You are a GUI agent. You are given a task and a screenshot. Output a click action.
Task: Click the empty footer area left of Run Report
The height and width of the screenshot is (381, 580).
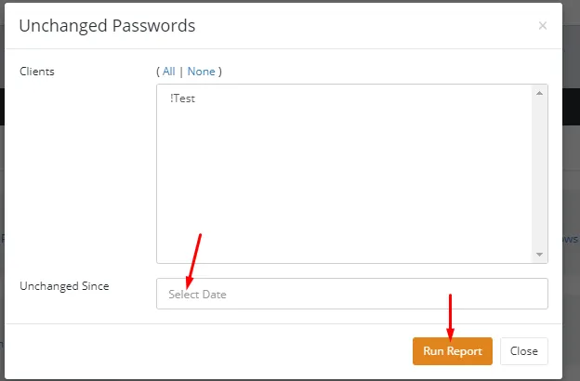point(204,351)
